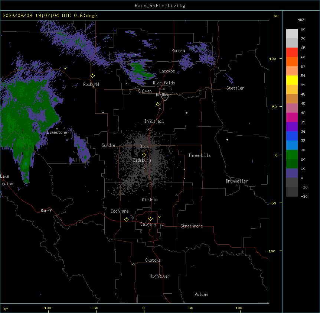Click the km unit label at top right
The image size is (320, 313).
[276, 16]
